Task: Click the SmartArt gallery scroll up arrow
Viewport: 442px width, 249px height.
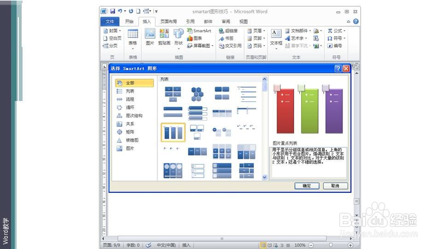Action: [264, 79]
